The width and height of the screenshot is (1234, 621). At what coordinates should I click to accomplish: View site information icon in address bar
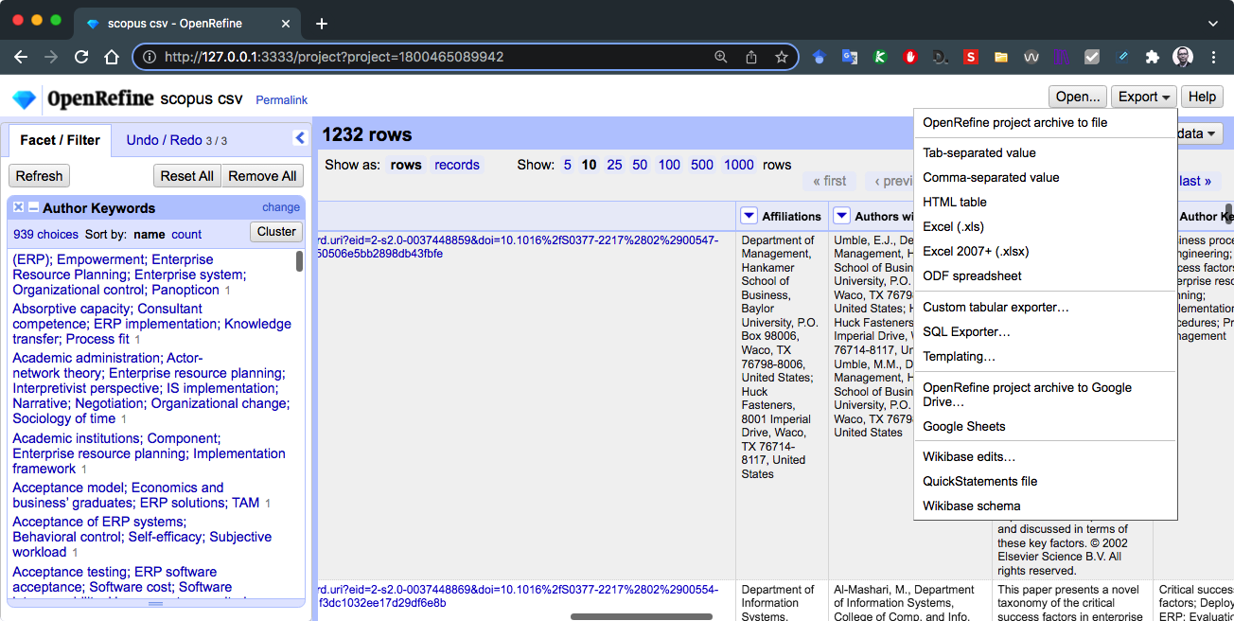150,57
